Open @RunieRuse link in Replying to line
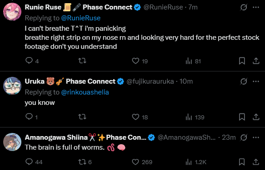This screenshot has width=265, height=170. click(x=81, y=18)
